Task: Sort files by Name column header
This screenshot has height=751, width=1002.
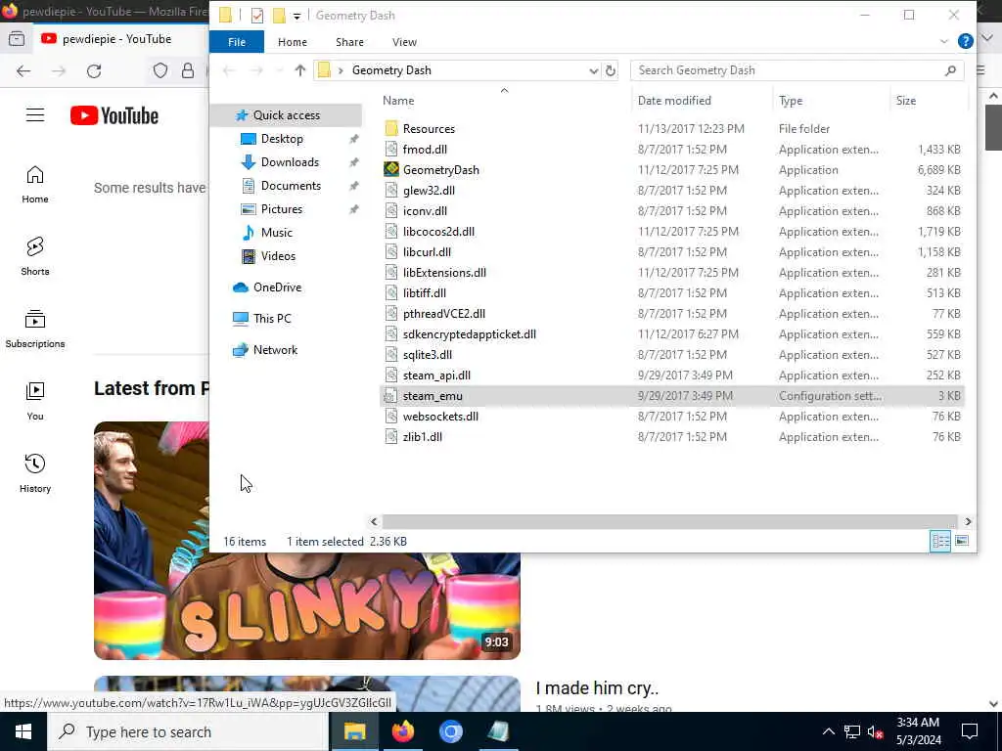Action: [399, 101]
